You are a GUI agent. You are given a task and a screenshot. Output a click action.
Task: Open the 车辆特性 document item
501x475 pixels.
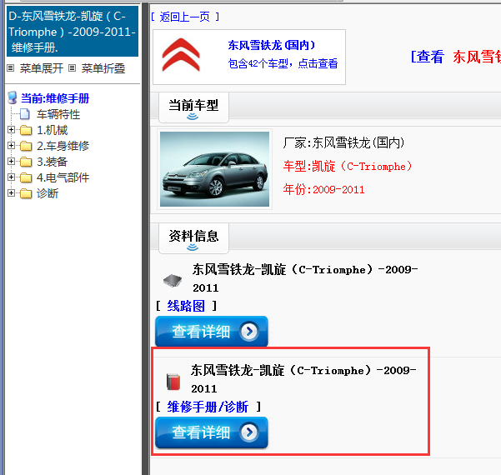pyautogui.click(x=58, y=114)
